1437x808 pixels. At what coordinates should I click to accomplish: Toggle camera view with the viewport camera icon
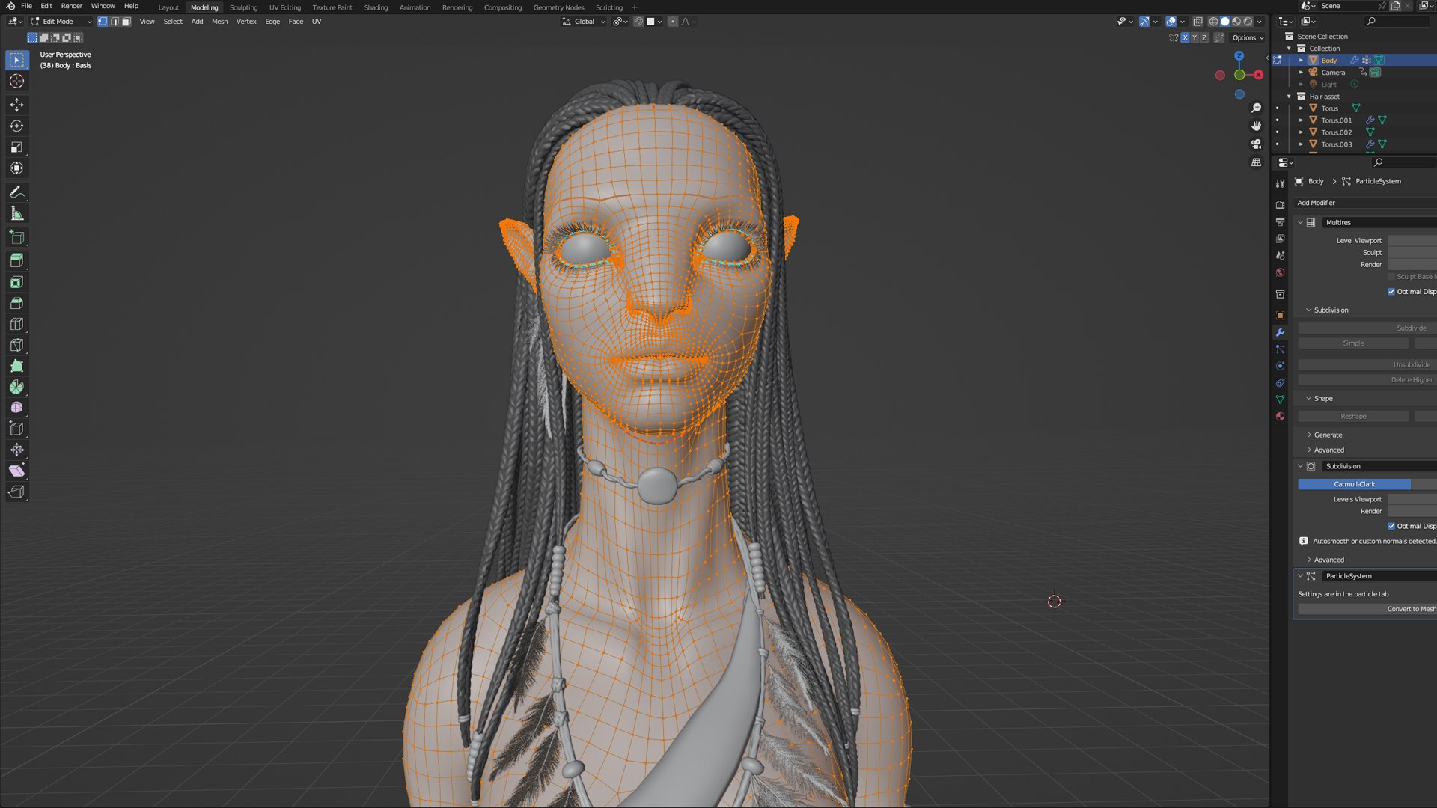pyautogui.click(x=1256, y=144)
